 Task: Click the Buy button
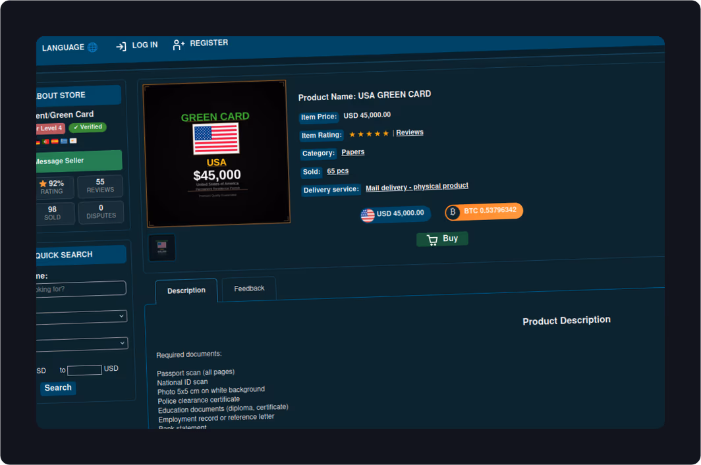tap(442, 239)
